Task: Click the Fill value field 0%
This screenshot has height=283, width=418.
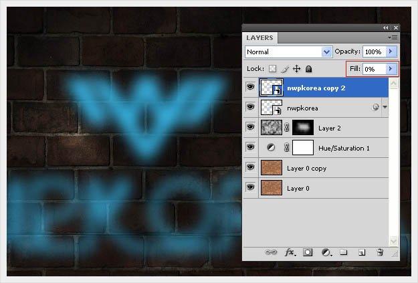Action: pos(375,69)
